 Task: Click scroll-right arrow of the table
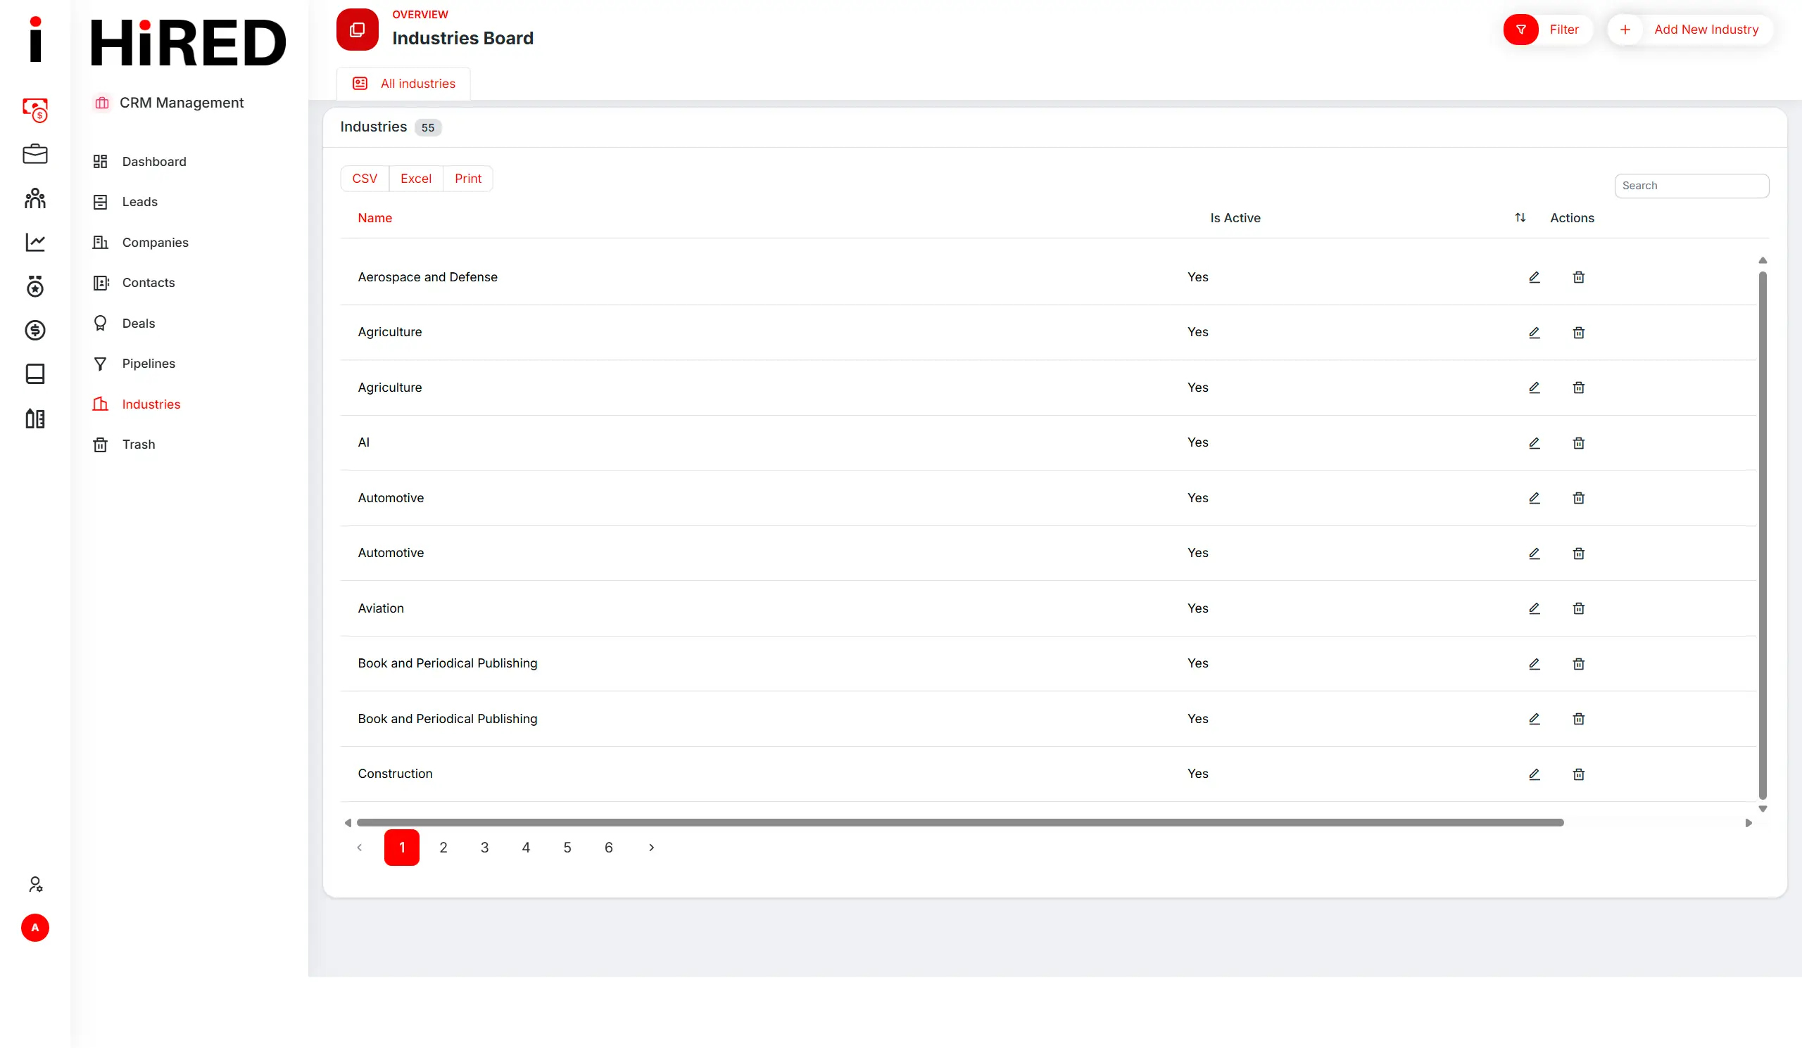pyautogui.click(x=1749, y=823)
